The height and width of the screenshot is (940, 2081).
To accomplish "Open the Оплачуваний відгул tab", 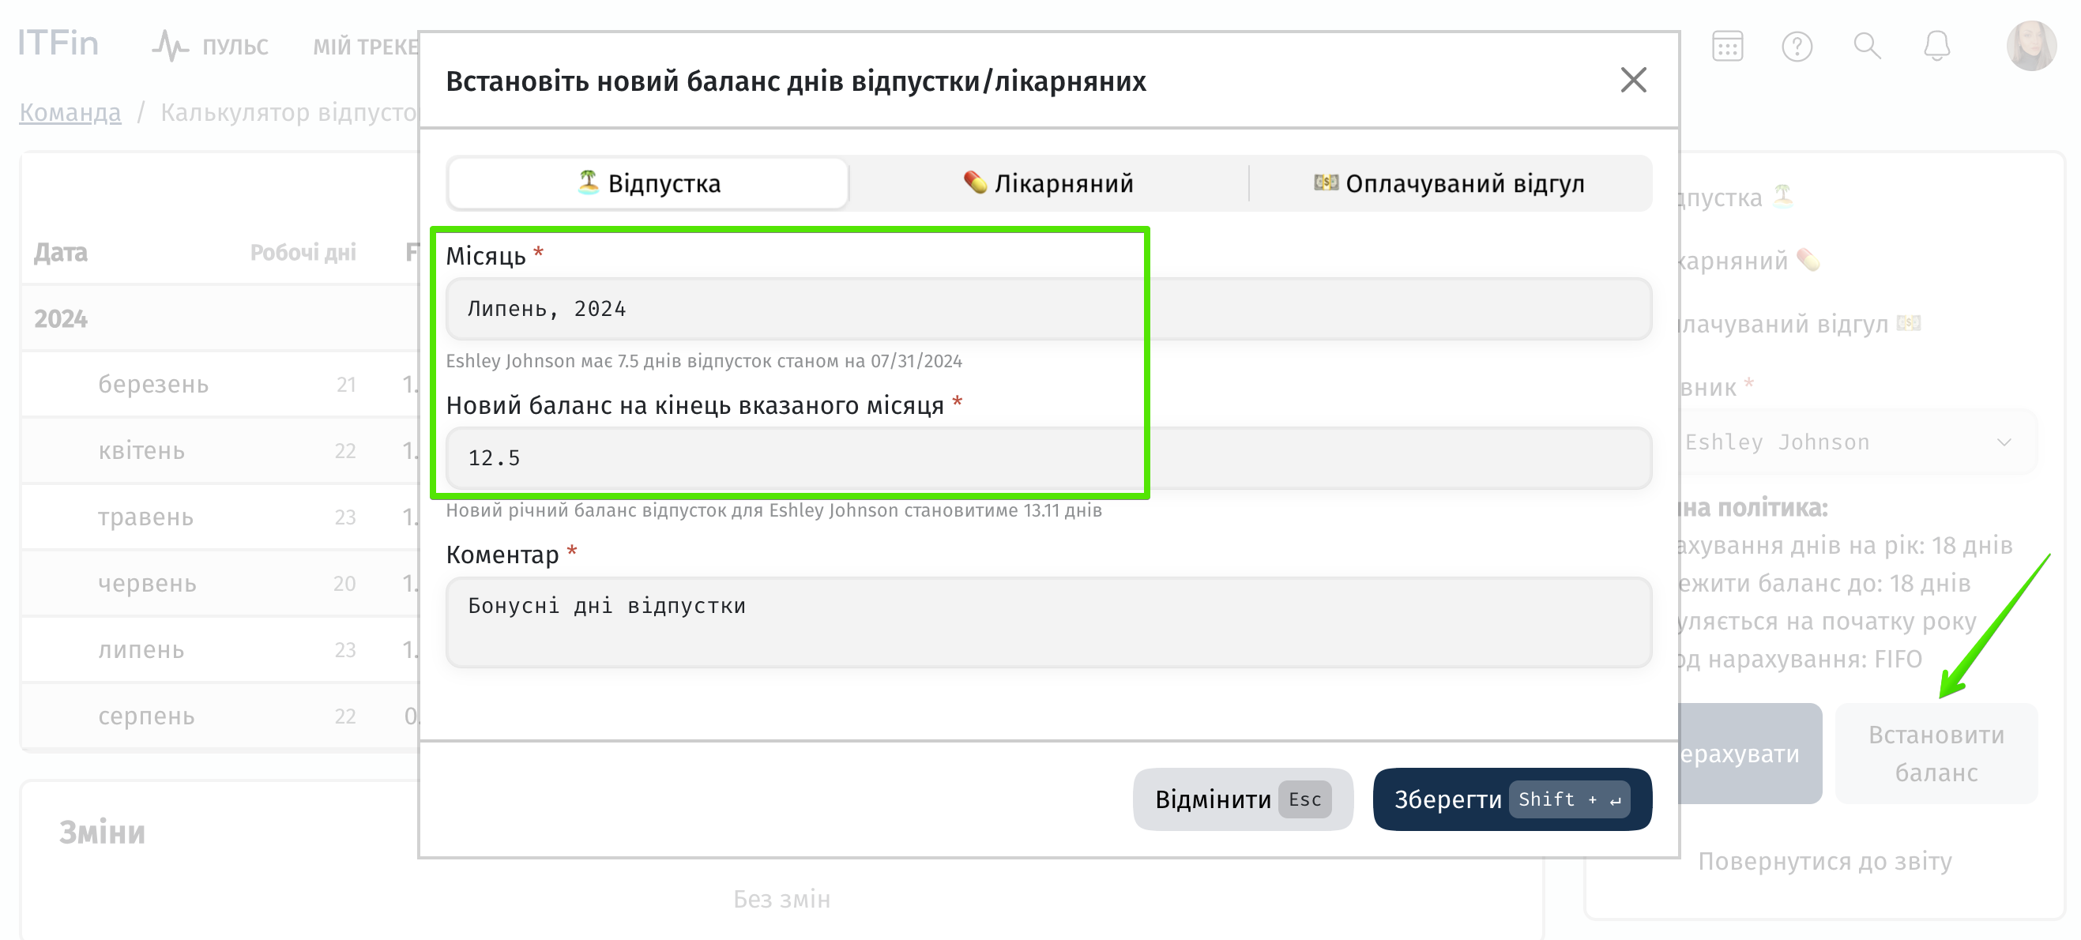I will (x=1449, y=183).
